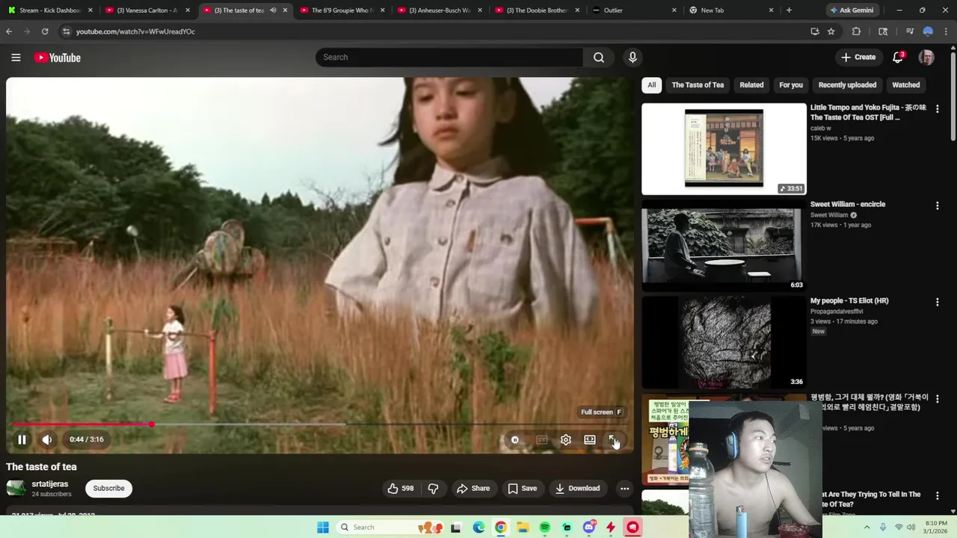957x538 pixels.
Task: Open options for Little Tempo video
Action: pyautogui.click(x=937, y=109)
